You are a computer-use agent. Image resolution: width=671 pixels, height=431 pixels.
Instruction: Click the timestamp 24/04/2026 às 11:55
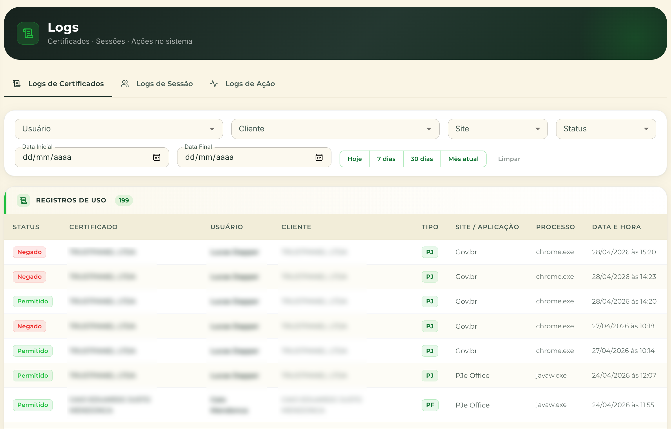pos(623,405)
